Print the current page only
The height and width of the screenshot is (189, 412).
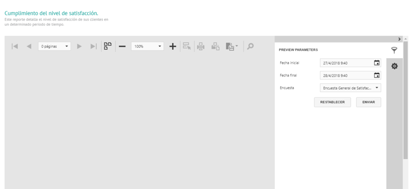point(215,46)
